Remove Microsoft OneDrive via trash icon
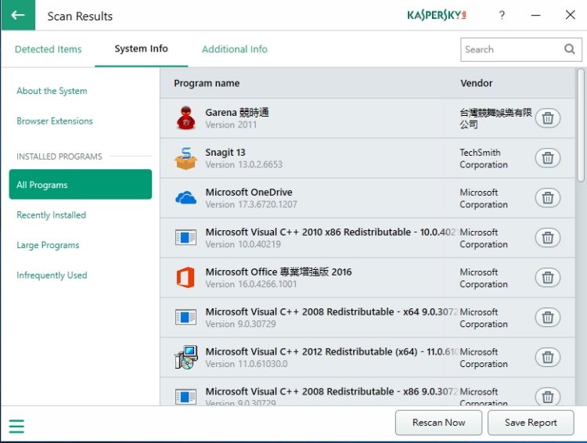This screenshot has width=587, height=443. [x=548, y=198]
